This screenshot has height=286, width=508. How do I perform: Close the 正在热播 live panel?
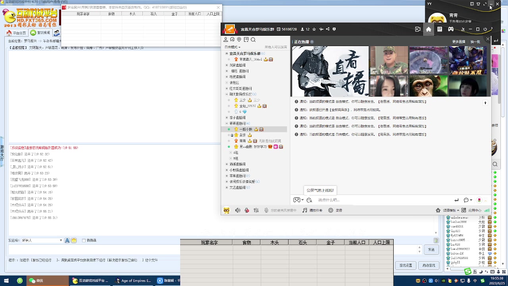click(488, 39)
